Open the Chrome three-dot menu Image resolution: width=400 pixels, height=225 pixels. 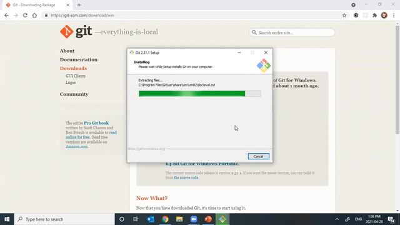[394, 15]
